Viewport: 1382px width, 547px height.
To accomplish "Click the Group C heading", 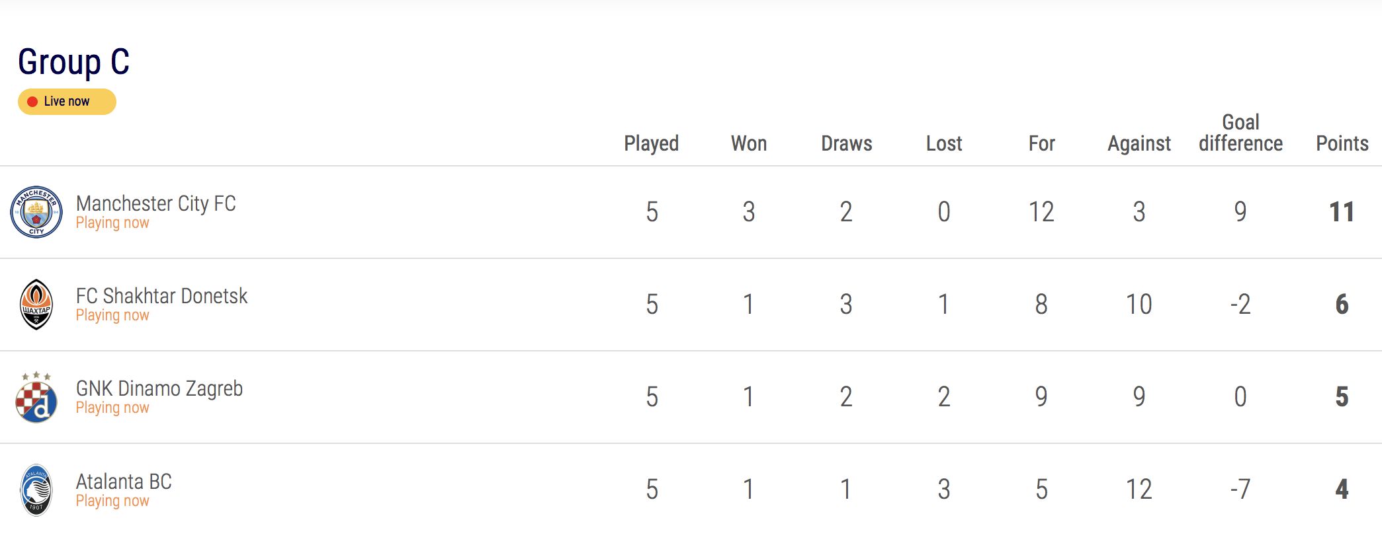I will click(x=73, y=62).
